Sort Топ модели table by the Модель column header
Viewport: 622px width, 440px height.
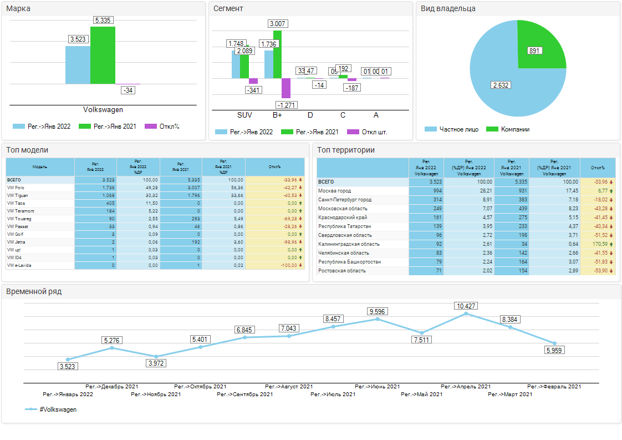[x=40, y=166]
